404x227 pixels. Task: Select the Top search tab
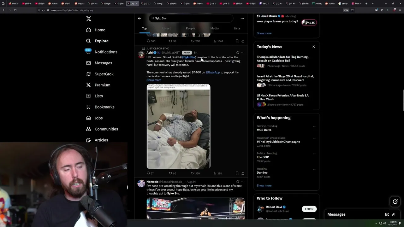(x=145, y=28)
